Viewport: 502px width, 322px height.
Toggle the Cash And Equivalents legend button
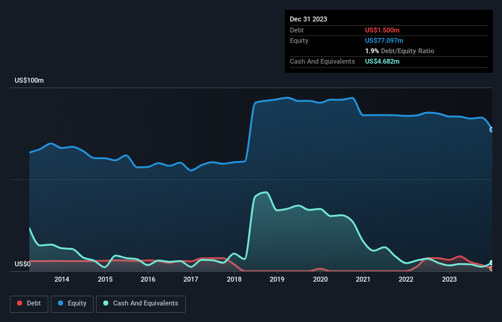[x=141, y=304]
